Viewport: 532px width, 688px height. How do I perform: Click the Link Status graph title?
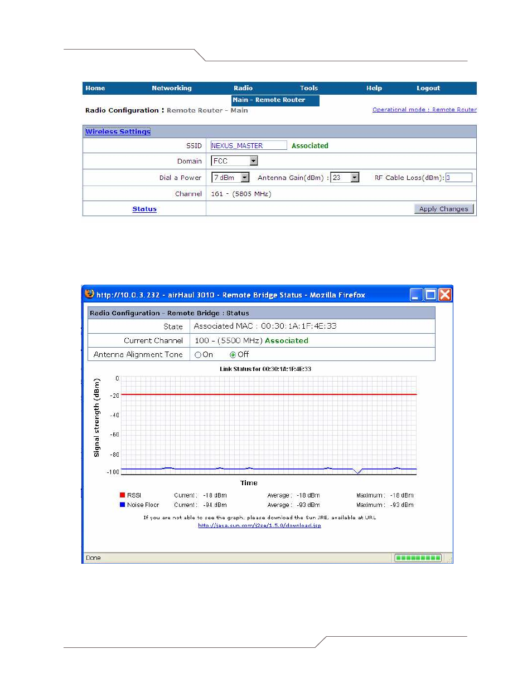[x=265, y=369]
